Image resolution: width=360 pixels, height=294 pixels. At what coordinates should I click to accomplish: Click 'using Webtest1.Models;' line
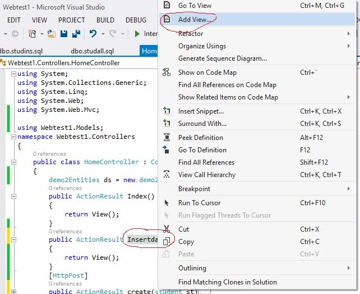pyautogui.click(x=61, y=128)
